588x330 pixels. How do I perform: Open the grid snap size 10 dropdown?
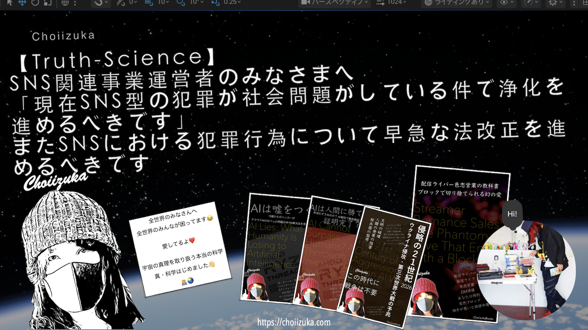coord(162,2)
